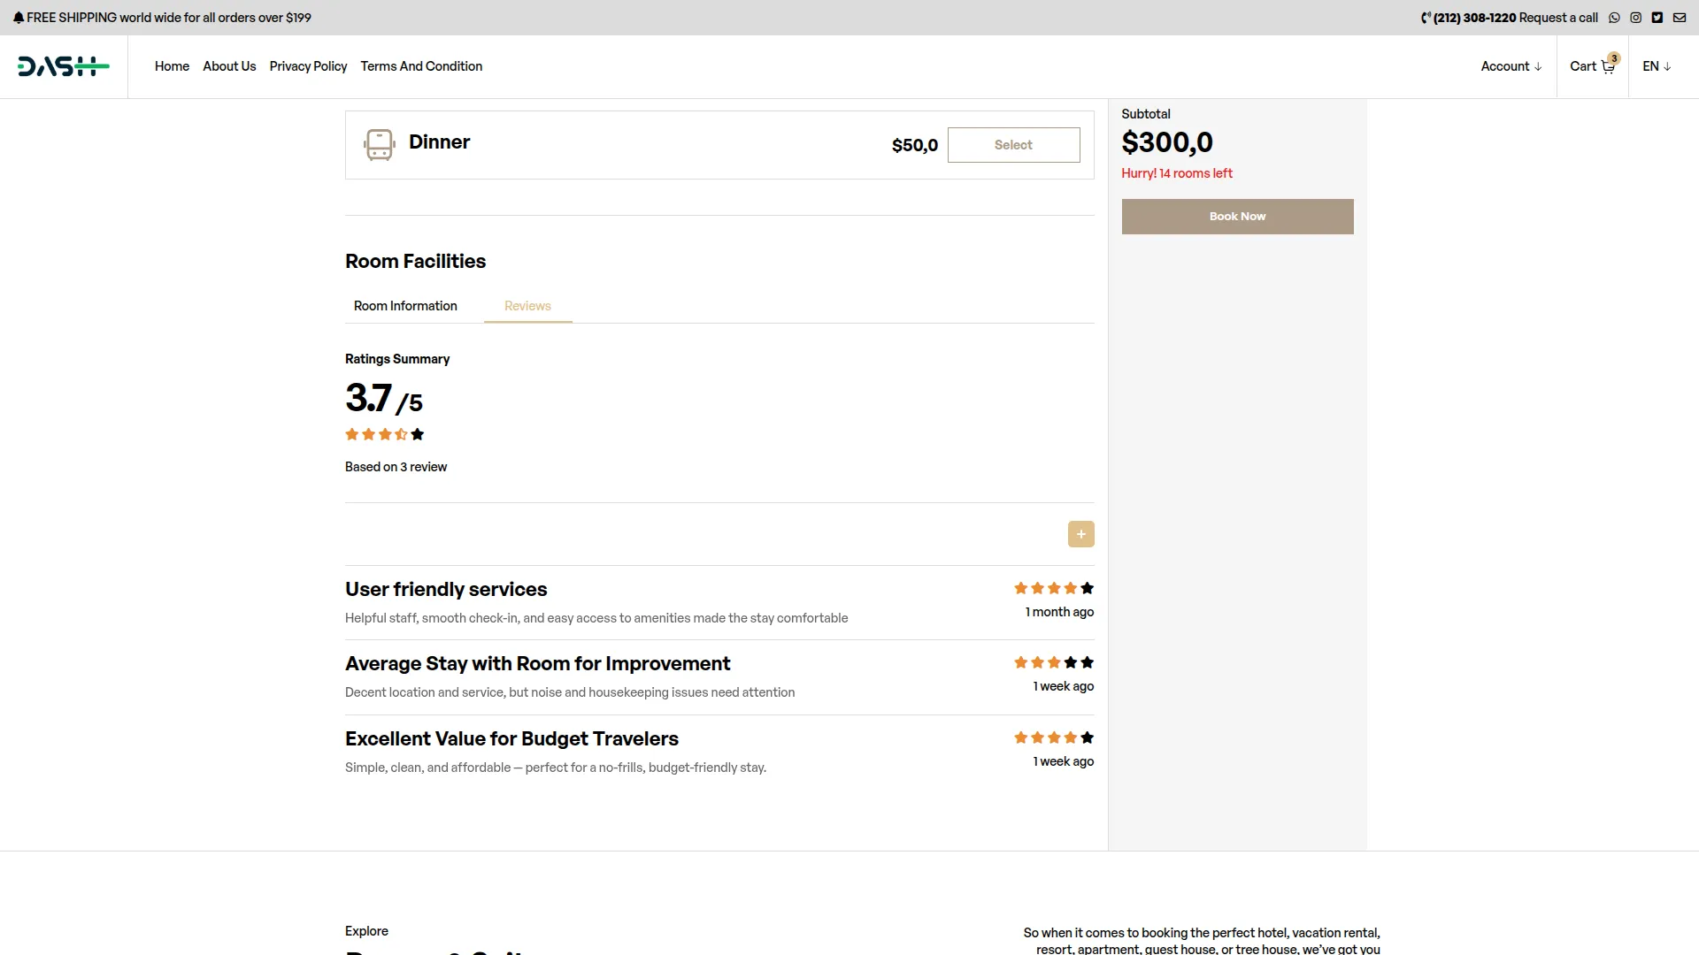Click the email envelope icon
Screen dimensions: 1699x955
pos(1679,18)
